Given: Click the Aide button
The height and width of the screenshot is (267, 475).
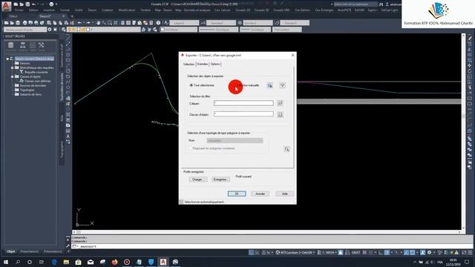Looking at the screenshot, I should (284, 194).
